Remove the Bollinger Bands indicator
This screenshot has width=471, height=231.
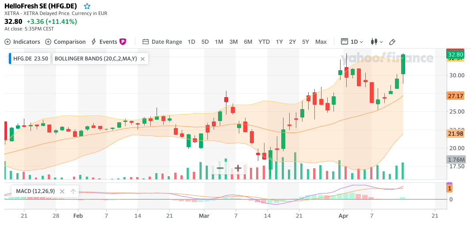point(143,59)
